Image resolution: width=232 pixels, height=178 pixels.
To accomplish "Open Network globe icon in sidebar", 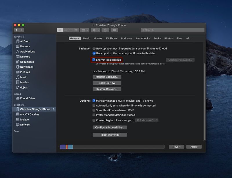I will 18,125.
